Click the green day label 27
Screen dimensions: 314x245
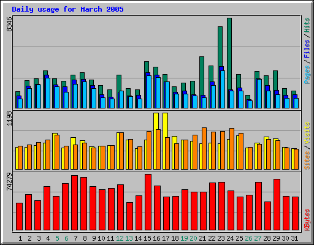point(258,238)
